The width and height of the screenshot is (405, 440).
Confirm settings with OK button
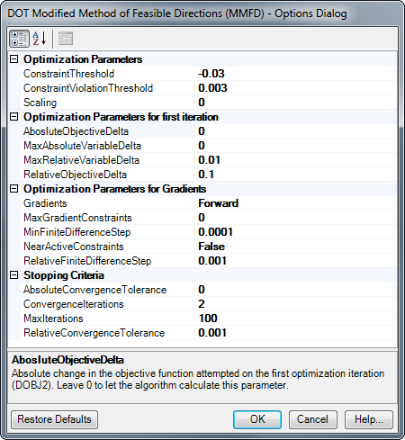[x=257, y=419]
